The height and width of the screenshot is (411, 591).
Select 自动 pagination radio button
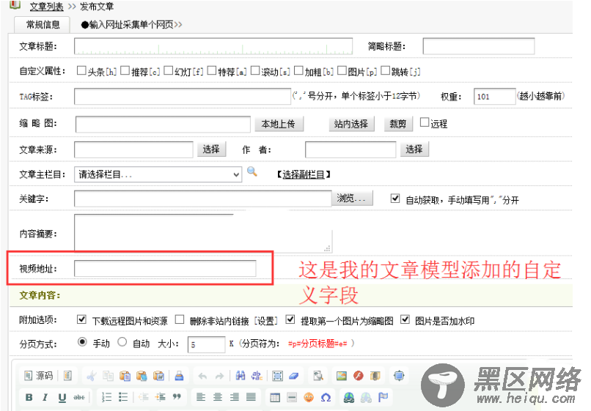[122, 342]
